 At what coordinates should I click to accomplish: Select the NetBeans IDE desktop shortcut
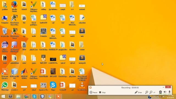14,73
